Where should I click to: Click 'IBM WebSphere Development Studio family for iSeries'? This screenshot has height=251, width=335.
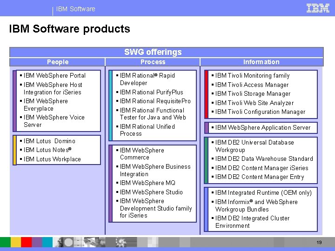(156, 208)
